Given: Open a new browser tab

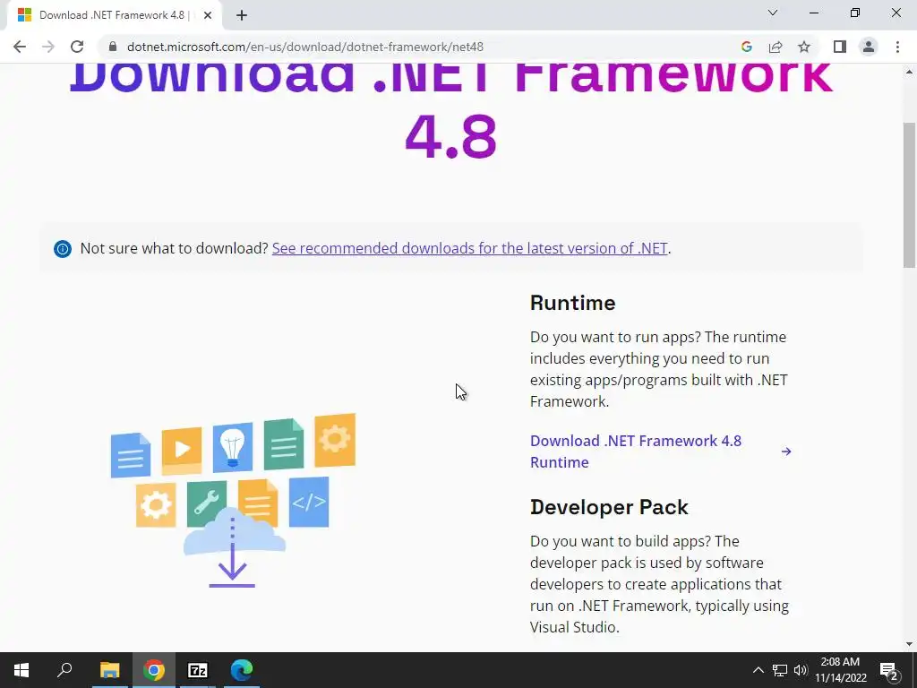Looking at the screenshot, I should point(242,15).
